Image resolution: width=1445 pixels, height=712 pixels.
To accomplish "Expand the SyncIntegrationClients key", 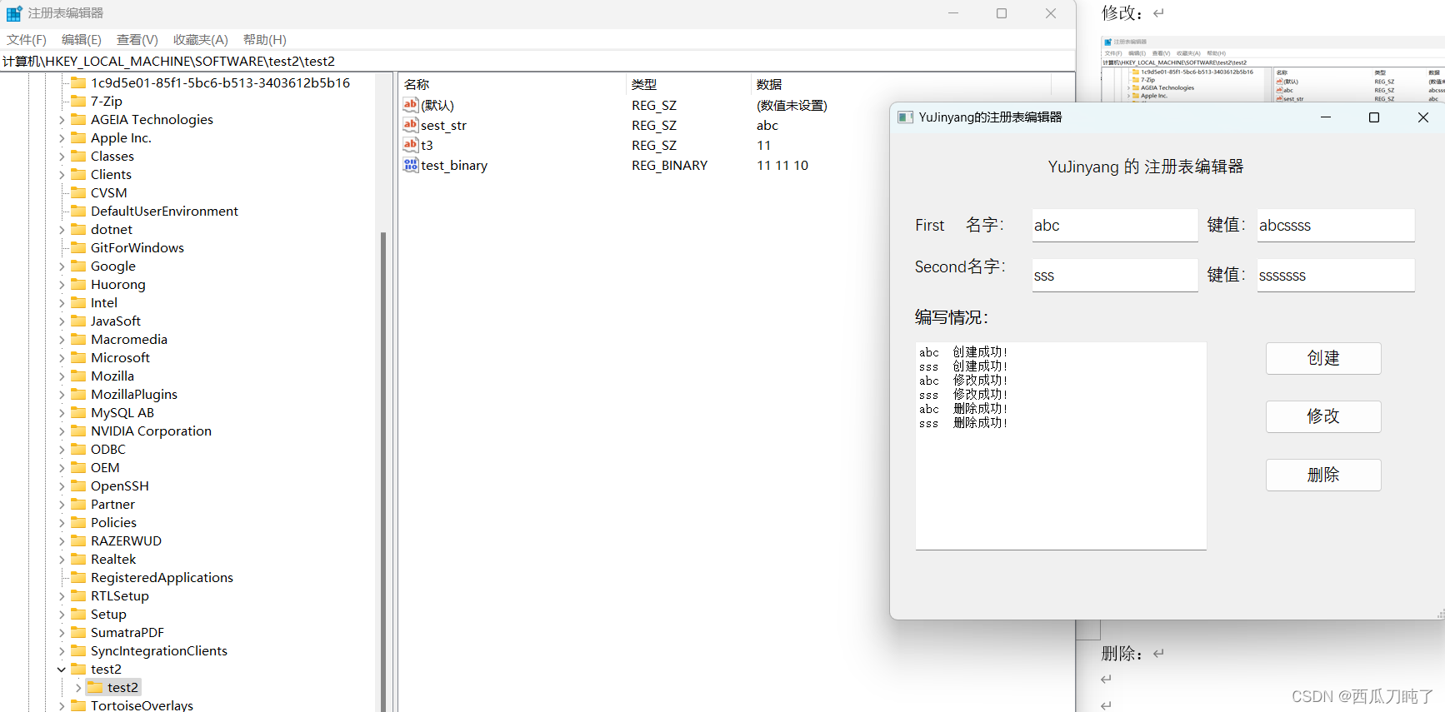I will click(62, 651).
